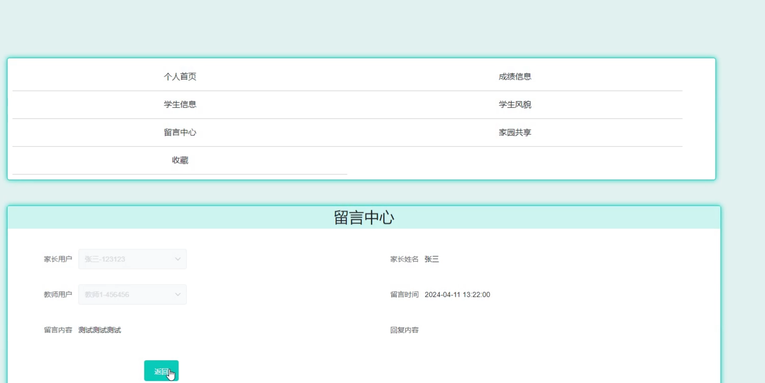Open the 教师用户 dropdown showing 教师1-456456
This screenshot has height=383, width=765.
tap(132, 294)
